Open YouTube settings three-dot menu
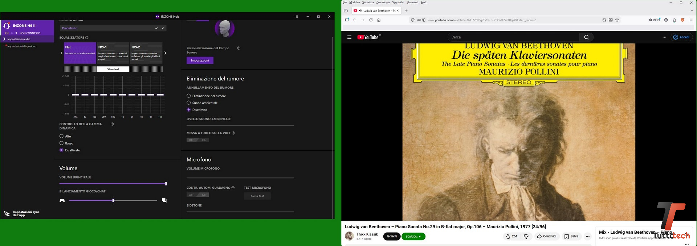The height and width of the screenshot is (246, 697). click(664, 37)
